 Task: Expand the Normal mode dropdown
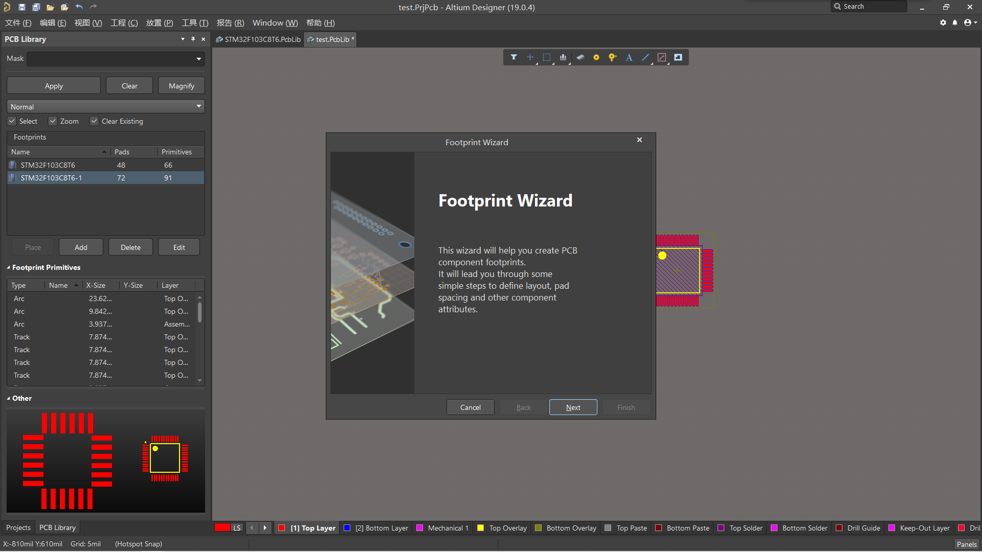198,106
